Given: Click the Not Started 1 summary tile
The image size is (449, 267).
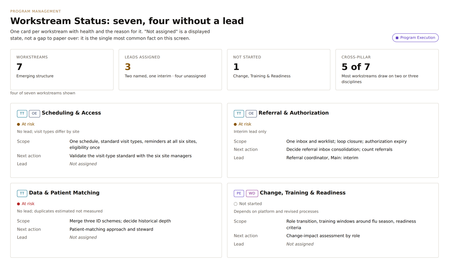Looking at the screenshot, I should point(279,70).
